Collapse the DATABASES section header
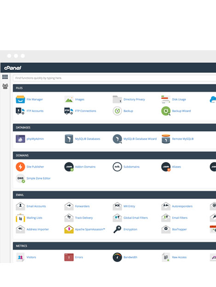Image resolution: width=216 pixels, height=287 pixels. click(x=114, y=127)
